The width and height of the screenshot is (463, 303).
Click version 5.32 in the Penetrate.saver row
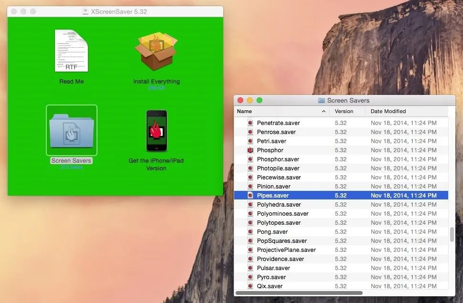pyautogui.click(x=341, y=123)
